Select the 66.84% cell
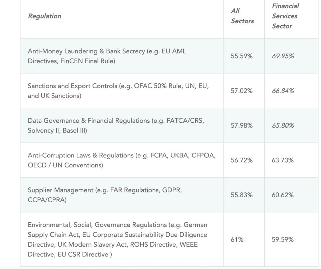 pyautogui.click(x=283, y=91)
